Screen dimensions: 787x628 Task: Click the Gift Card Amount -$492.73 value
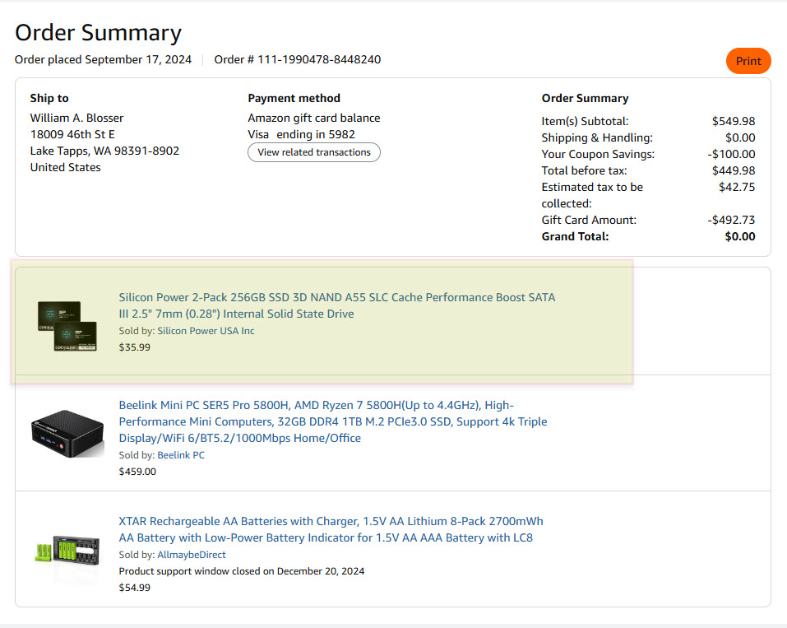731,220
